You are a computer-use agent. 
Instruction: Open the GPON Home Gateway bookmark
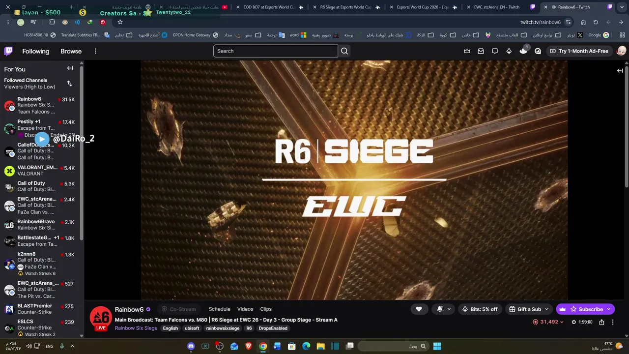coord(196,35)
